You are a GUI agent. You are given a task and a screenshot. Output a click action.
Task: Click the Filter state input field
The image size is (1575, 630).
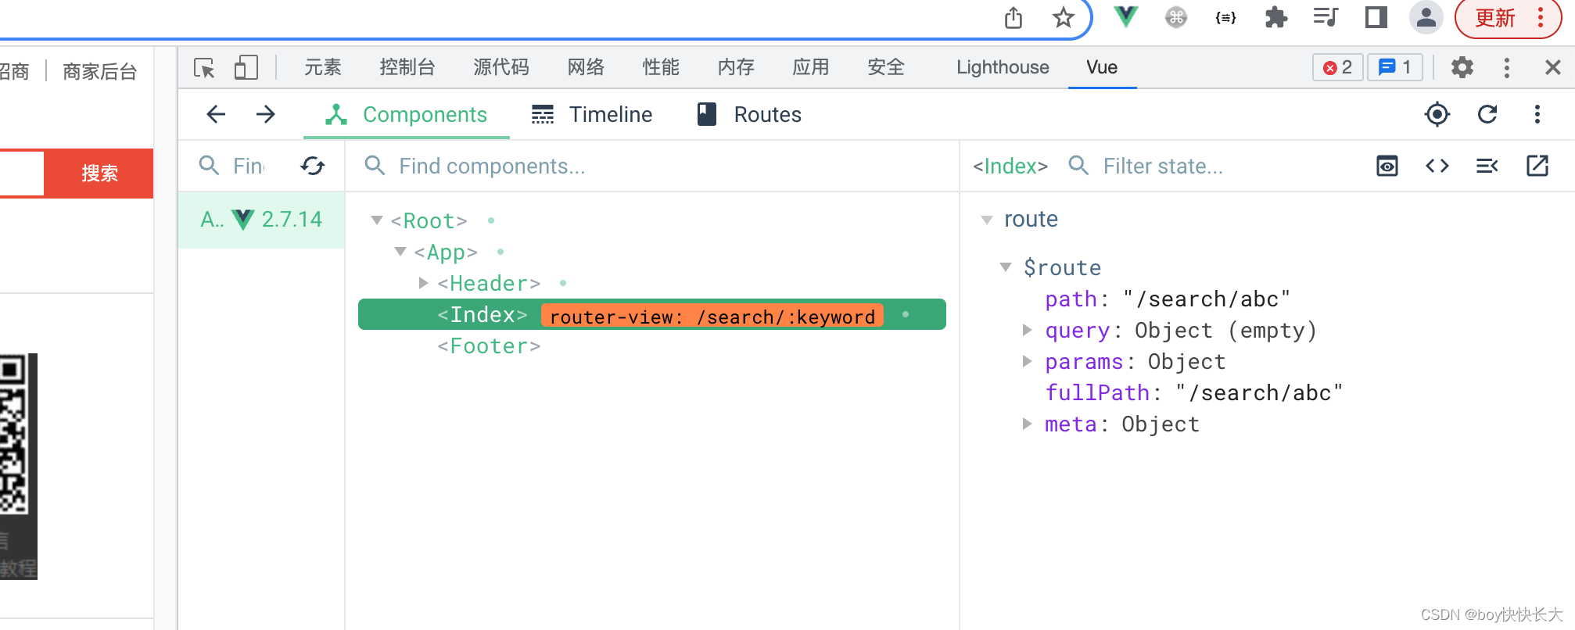(1163, 166)
